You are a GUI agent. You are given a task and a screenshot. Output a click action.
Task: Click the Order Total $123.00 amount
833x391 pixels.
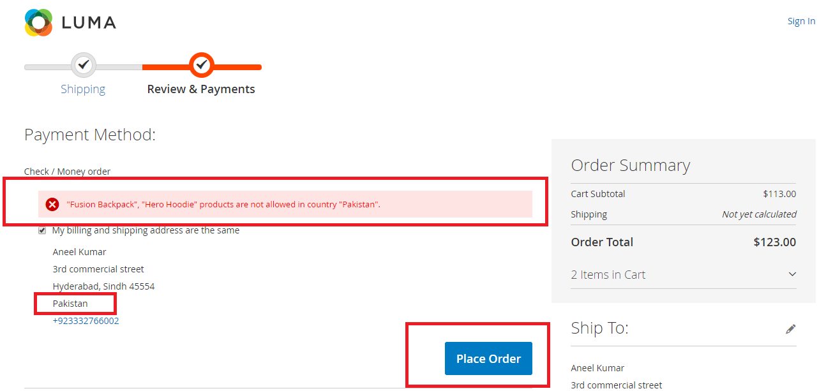(774, 242)
